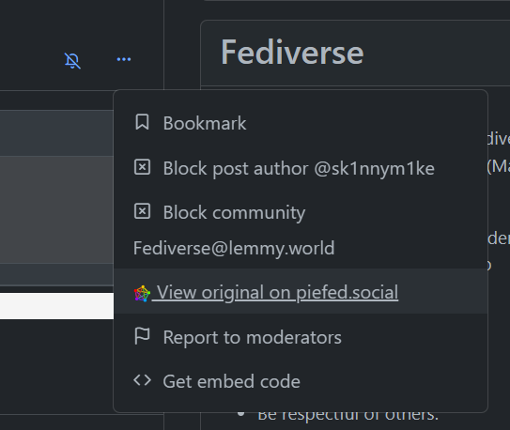Click the Fediverse@lemmy.world community name

coord(234,248)
